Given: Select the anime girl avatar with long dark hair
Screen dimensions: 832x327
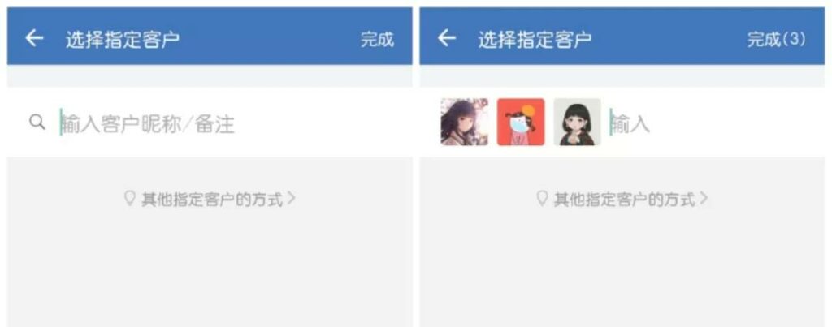Looking at the screenshot, I should [x=464, y=122].
